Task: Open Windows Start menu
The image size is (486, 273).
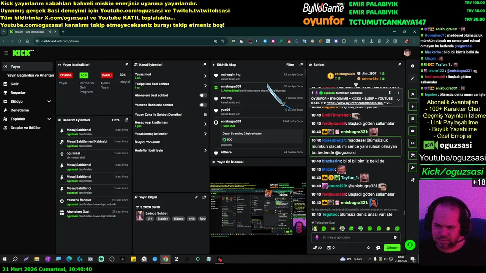Action: pos(5,259)
